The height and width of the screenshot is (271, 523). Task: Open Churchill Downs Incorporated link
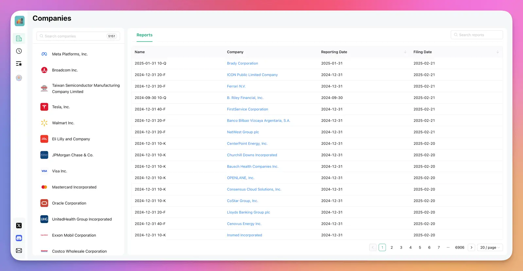click(252, 155)
